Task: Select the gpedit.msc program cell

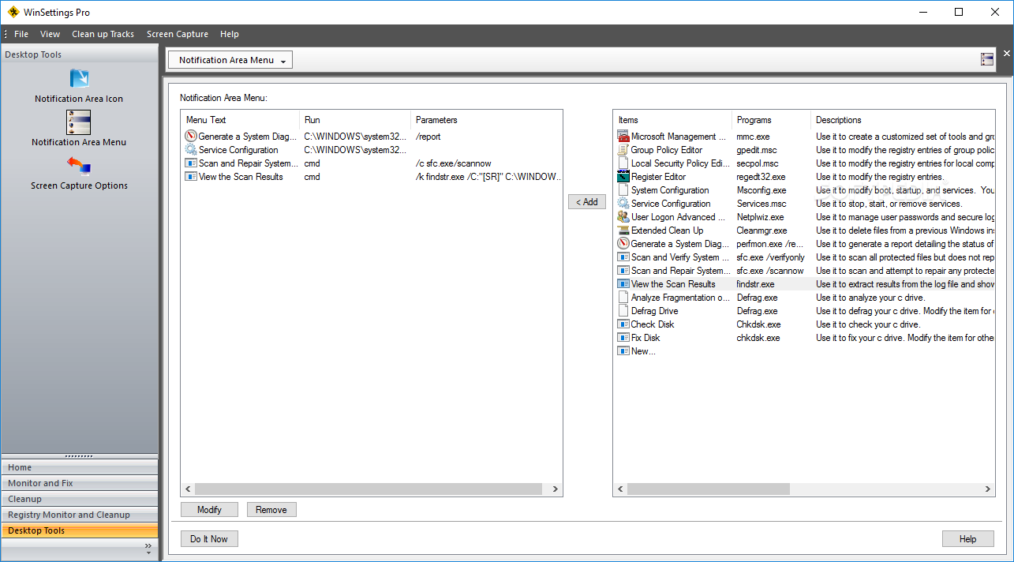Action: pyautogui.click(x=757, y=150)
